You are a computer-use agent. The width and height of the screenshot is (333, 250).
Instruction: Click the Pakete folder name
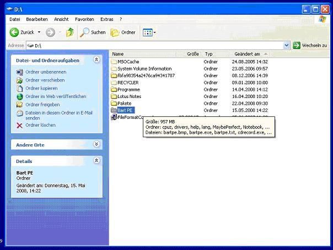pos(125,104)
